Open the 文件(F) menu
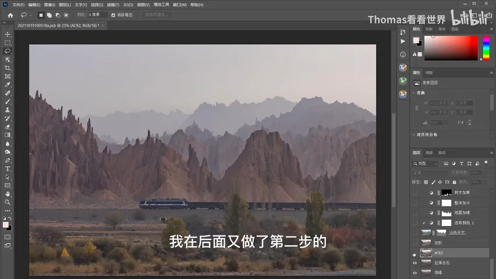This screenshot has width=496, height=279. point(19,5)
